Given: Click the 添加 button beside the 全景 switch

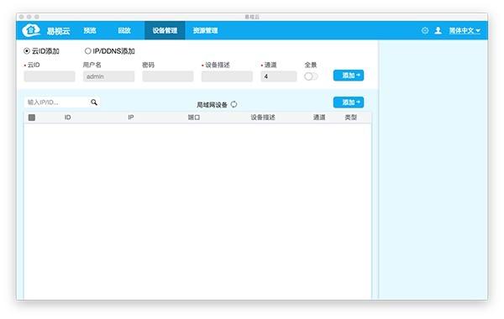Looking at the screenshot, I should (349, 76).
